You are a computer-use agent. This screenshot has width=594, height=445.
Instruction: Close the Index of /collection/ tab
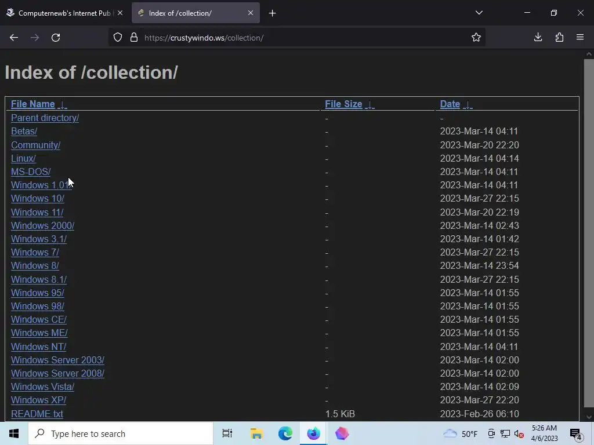coord(251,13)
